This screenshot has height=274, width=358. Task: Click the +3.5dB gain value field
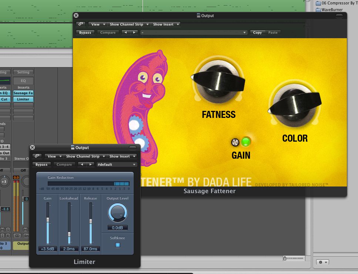point(47,249)
